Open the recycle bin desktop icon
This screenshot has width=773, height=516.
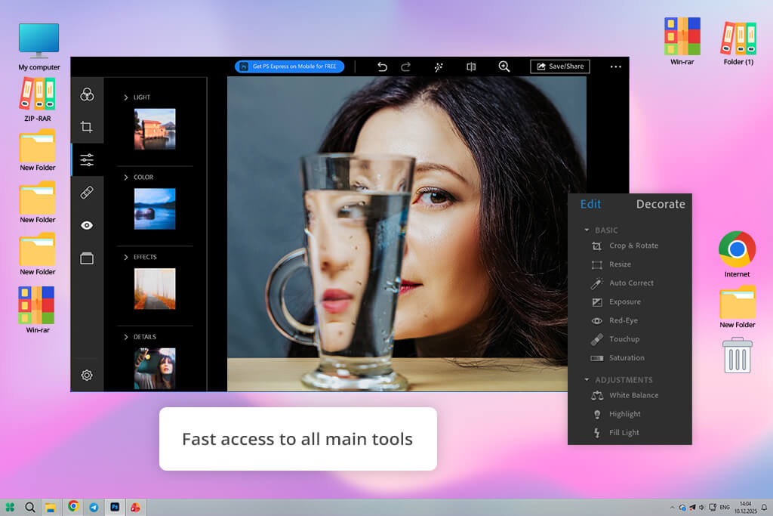(738, 355)
